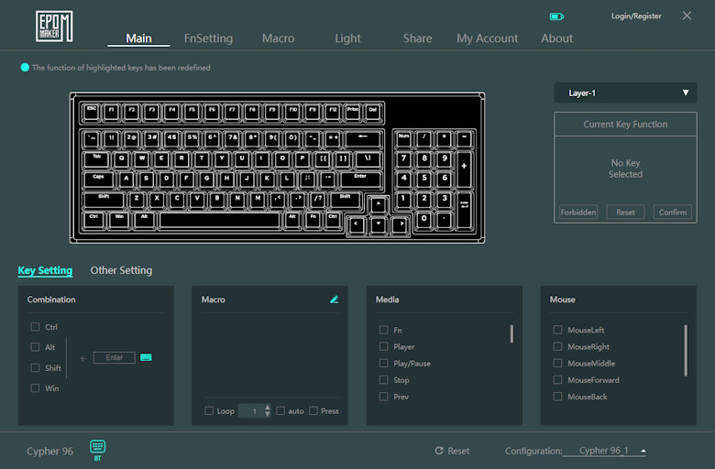Tick the Play/Pause media checkbox

pyautogui.click(x=383, y=364)
